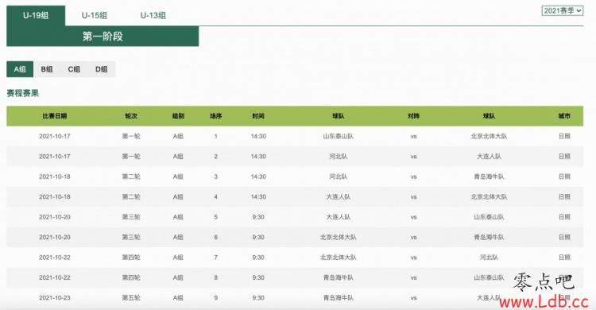Image resolution: width=596 pixels, height=310 pixels.
Task: Click 青岛海牛队 in match 6 row
Action: click(489, 237)
